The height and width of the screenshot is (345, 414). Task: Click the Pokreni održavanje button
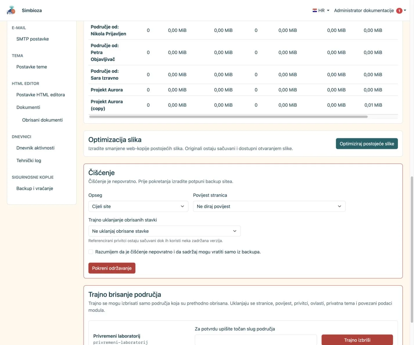pos(112,268)
